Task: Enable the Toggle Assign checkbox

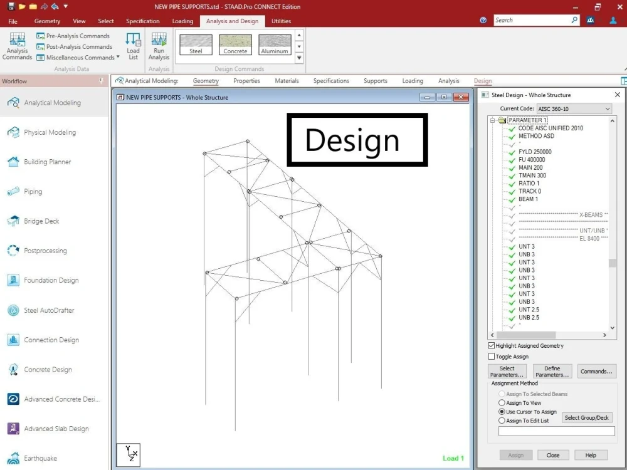Action: tap(492, 356)
